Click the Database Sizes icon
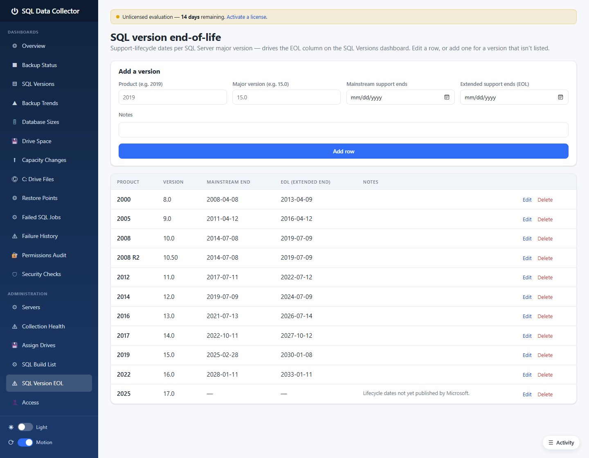The image size is (589, 458). pos(15,122)
